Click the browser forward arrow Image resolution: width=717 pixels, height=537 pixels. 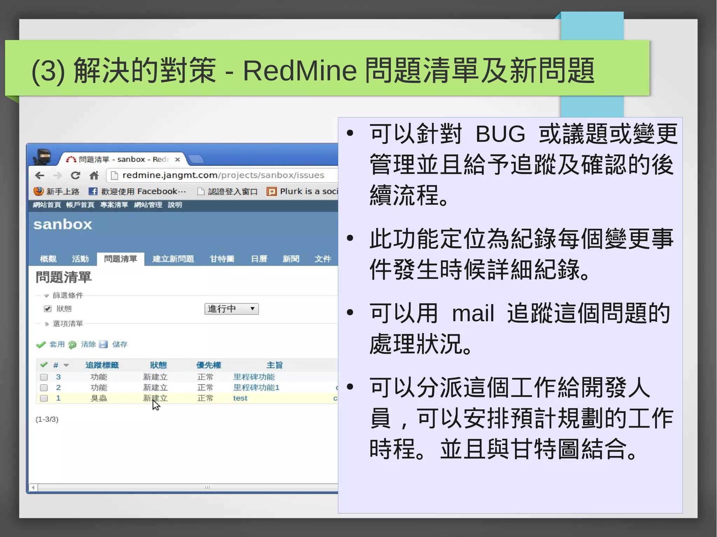pos(57,175)
